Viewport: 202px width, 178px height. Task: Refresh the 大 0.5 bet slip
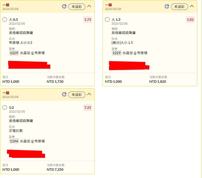point(64,6)
